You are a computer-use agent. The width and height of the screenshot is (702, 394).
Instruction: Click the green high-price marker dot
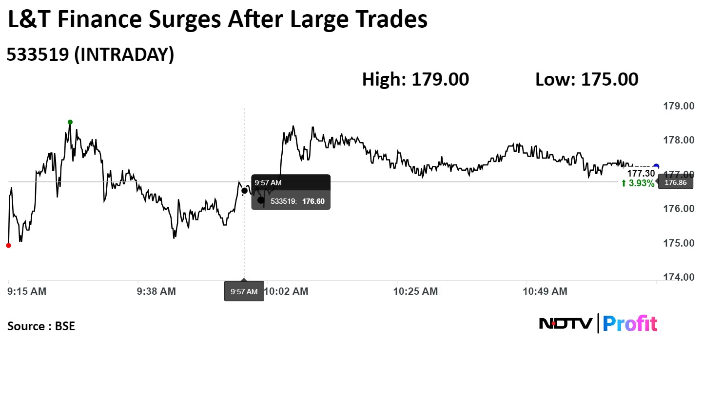pyautogui.click(x=70, y=122)
